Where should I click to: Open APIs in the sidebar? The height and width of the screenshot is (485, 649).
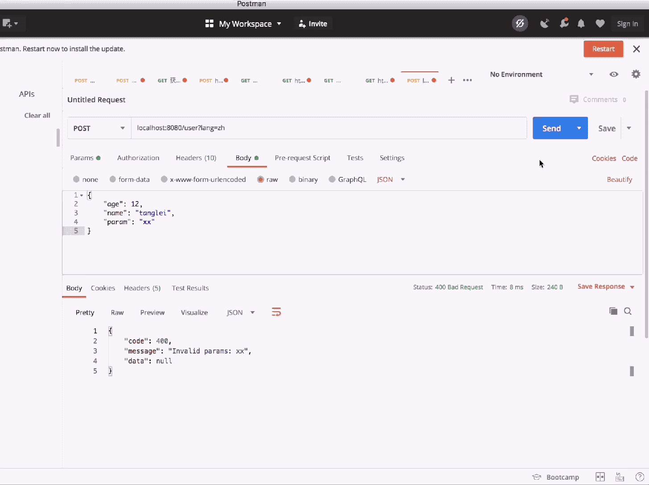(27, 94)
